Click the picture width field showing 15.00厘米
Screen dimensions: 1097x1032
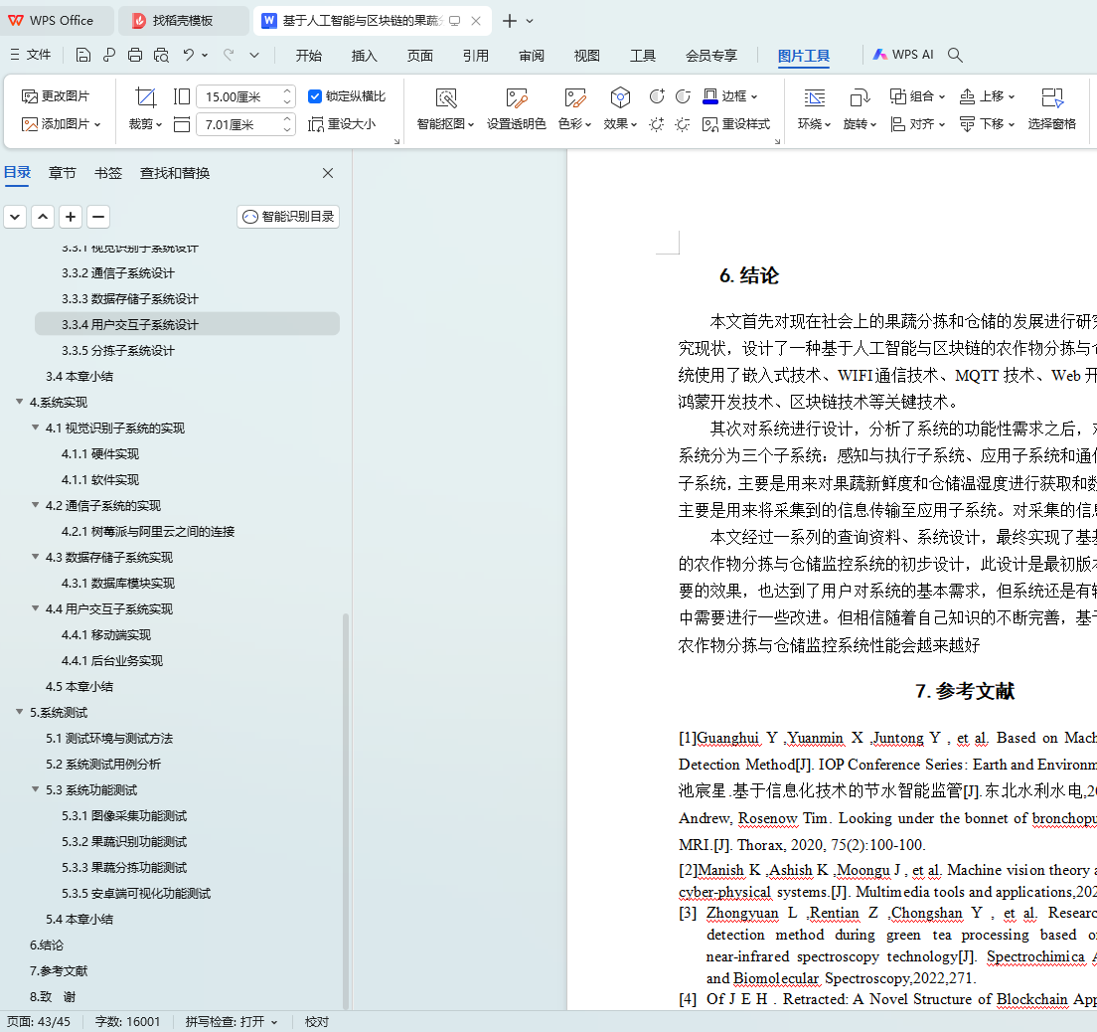(x=236, y=96)
